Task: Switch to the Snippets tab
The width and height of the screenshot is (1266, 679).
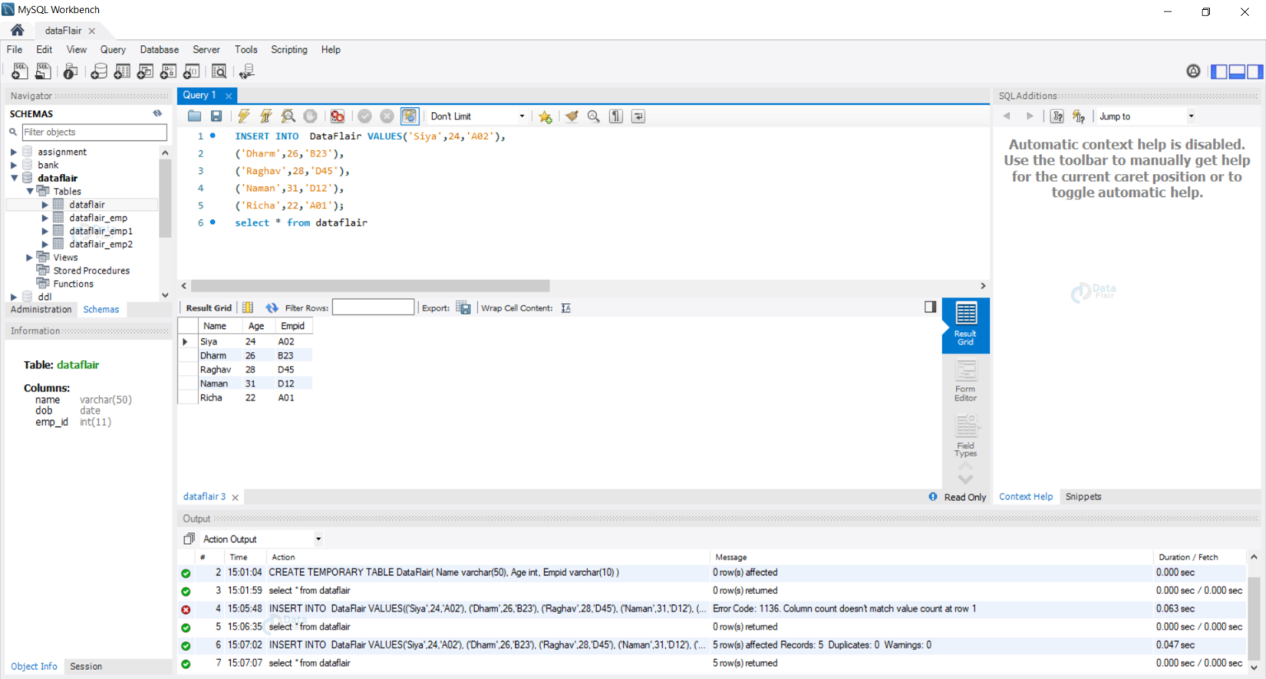Action: (1083, 497)
